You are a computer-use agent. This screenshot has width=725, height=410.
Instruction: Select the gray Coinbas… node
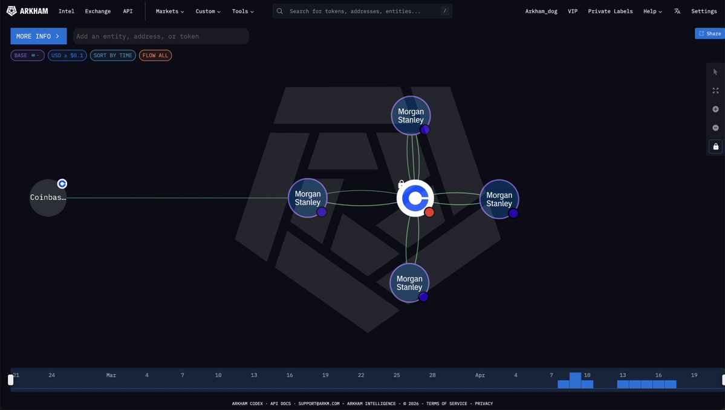pos(48,197)
